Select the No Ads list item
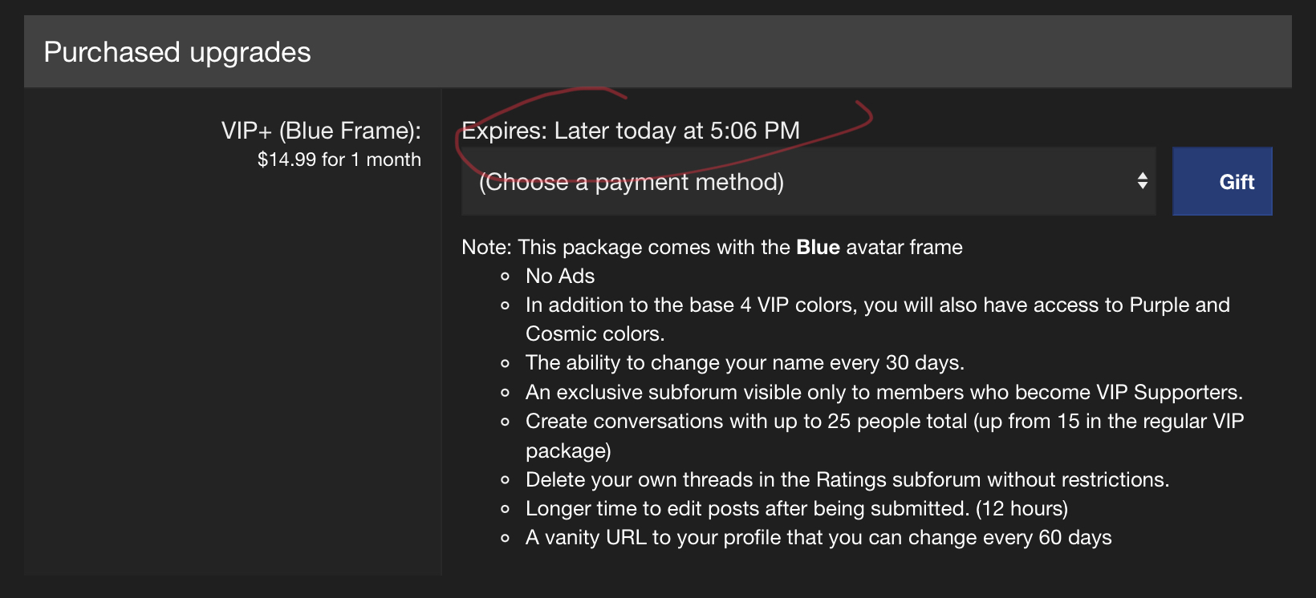The height and width of the screenshot is (598, 1316). 560,276
